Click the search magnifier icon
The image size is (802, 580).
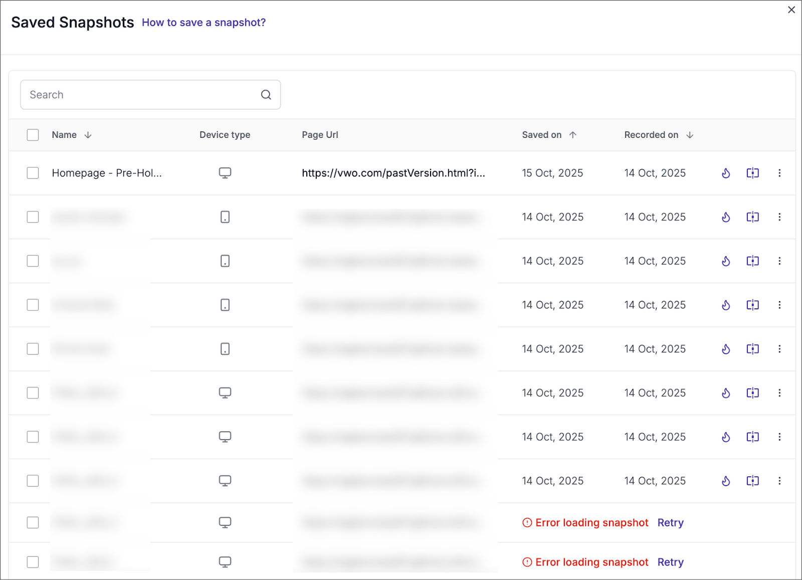point(266,95)
